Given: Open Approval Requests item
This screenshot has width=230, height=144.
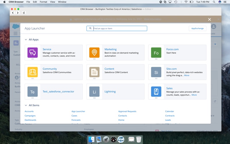Looking at the screenshot, I should pos(127,111).
